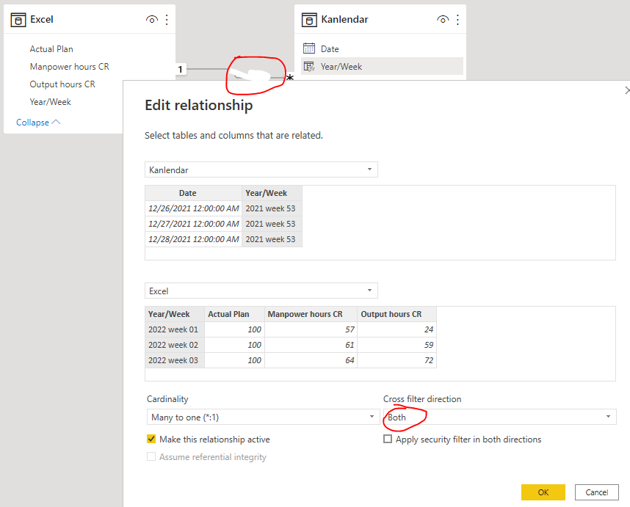Click Manpower hours value 61

pyautogui.click(x=311, y=345)
